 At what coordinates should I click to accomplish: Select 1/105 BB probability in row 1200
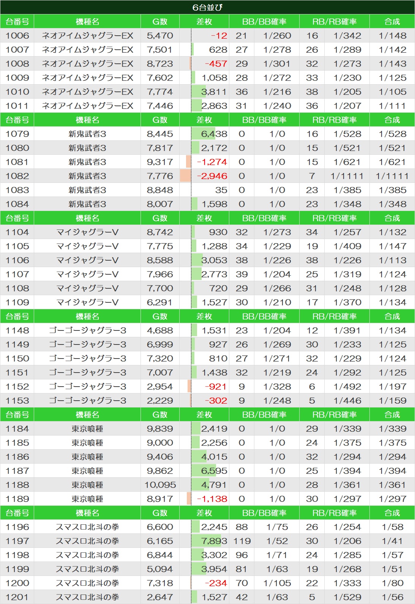coord(277,583)
